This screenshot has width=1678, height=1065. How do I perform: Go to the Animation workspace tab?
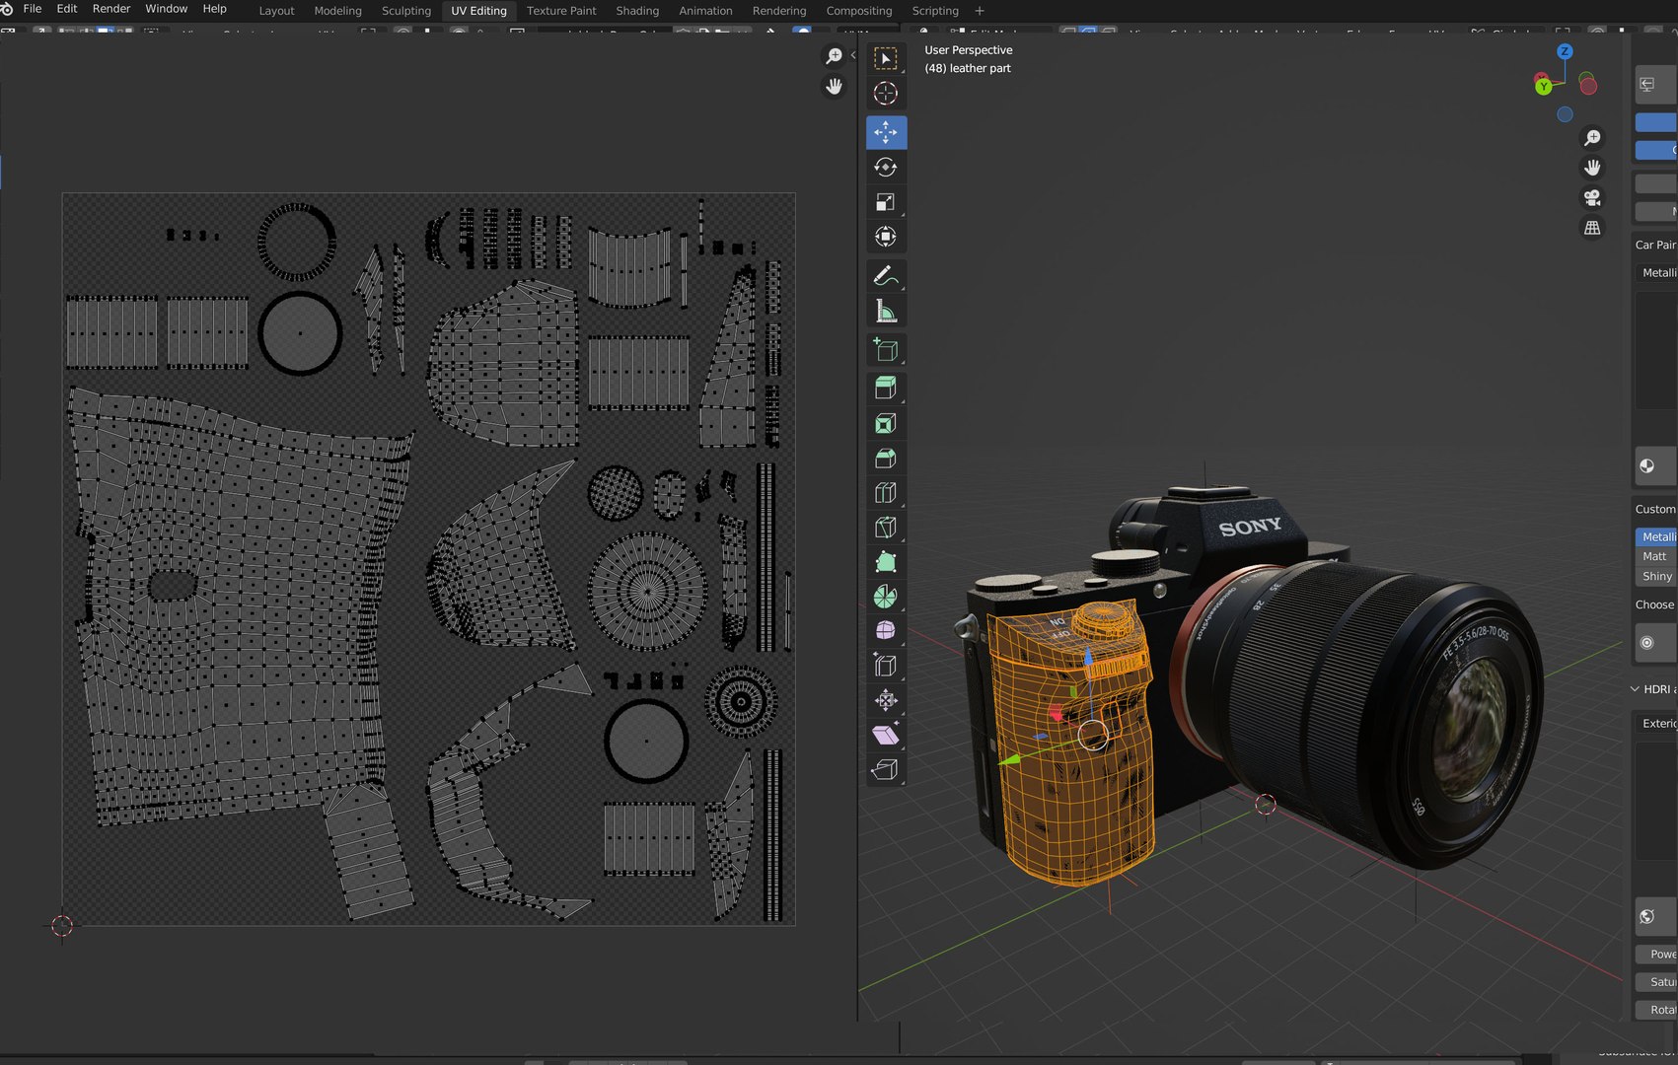(705, 11)
